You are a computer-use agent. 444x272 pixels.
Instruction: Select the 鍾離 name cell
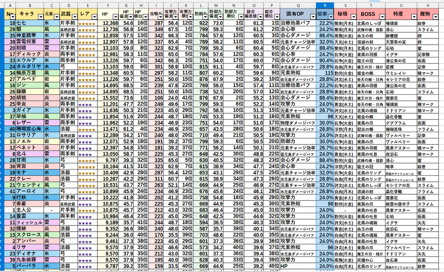(30, 92)
